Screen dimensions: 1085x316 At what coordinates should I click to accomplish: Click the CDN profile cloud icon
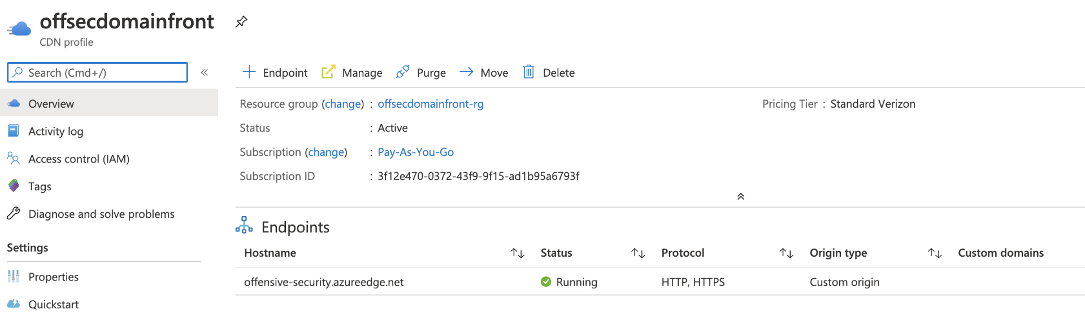click(x=19, y=28)
